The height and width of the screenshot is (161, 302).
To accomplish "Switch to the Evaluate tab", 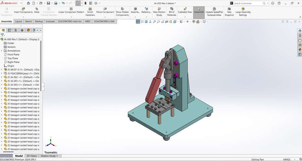I will coord(50,21).
